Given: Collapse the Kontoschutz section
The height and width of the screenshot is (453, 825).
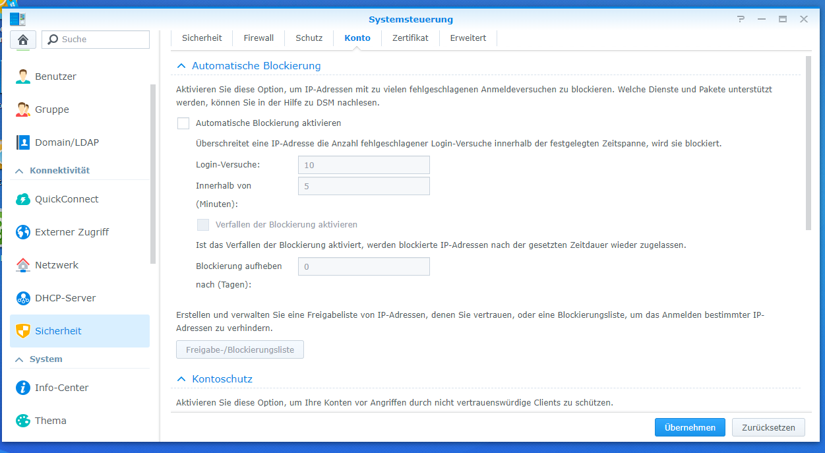Looking at the screenshot, I should 181,379.
